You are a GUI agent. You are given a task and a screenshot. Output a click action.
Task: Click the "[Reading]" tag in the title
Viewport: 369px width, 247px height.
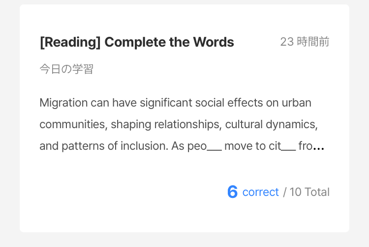click(x=70, y=42)
